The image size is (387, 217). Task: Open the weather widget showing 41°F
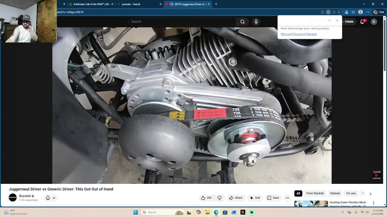(15, 212)
